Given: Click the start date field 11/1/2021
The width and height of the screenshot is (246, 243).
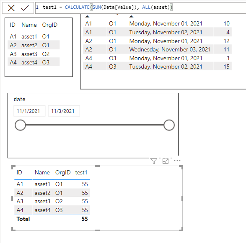Looking at the screenshot, I should (x=29, y=111).
